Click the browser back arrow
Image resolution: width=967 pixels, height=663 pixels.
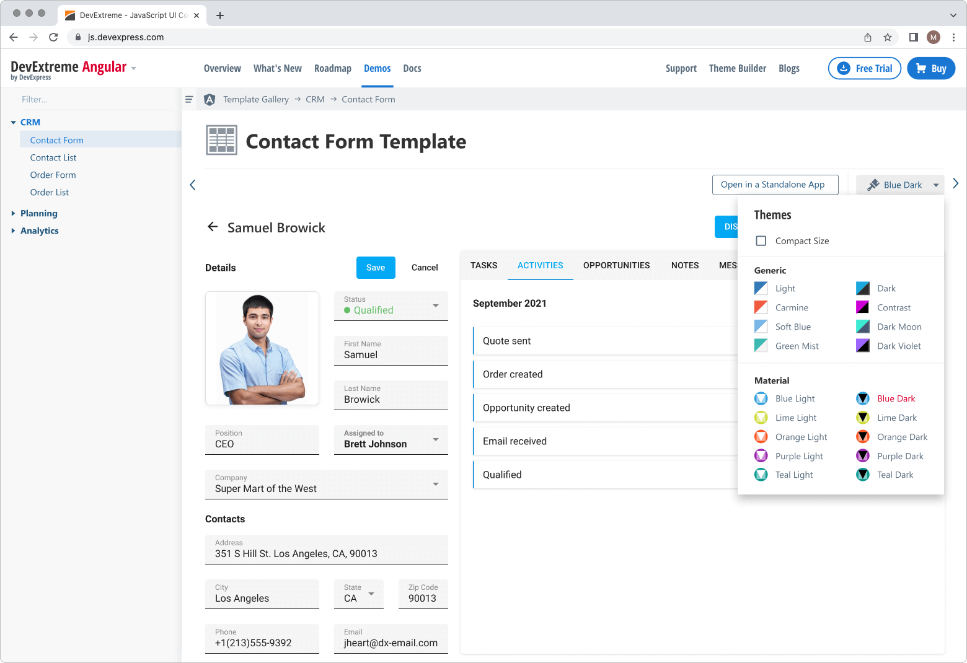[14, 37]
